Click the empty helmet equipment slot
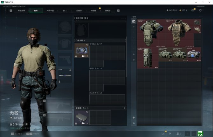Image resolution: width=213 pixels, height=137 pixels. click(65, 27)
